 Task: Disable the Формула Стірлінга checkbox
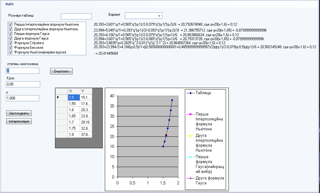click(11, 43)
